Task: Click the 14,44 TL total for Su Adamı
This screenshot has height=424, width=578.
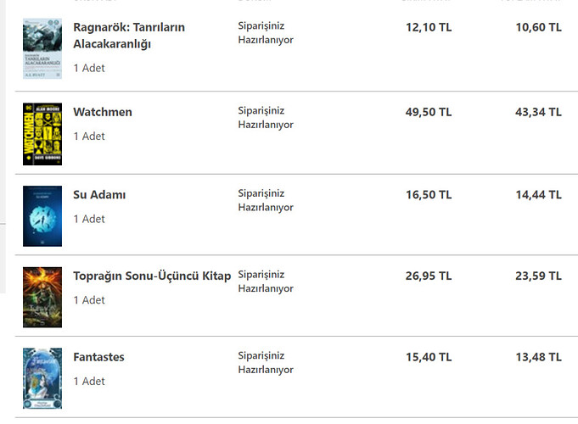Action: click(x=538, y=195)
